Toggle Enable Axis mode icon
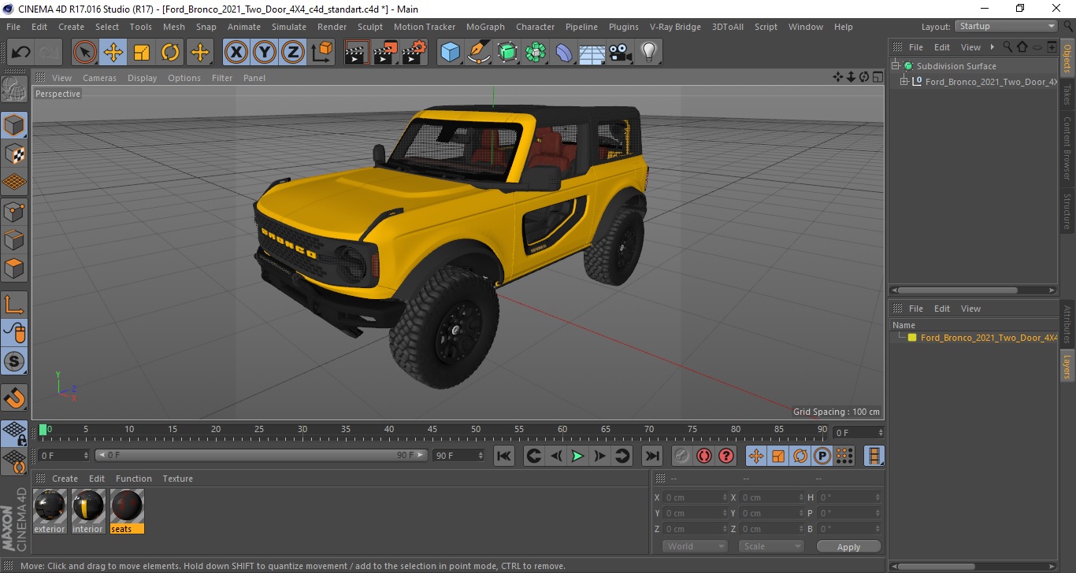The height and width of the screenshot is (573, 1076). point(14,304)
